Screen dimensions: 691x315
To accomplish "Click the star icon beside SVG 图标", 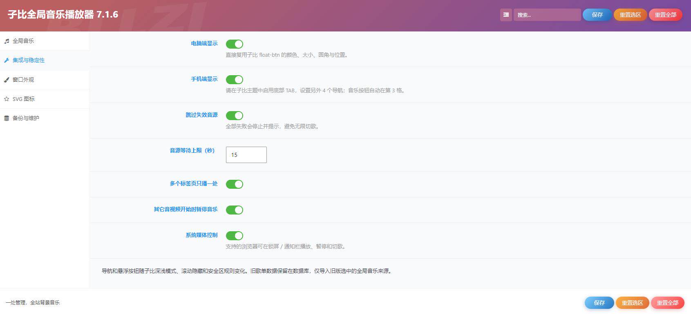I will click(x=7, y=99).
